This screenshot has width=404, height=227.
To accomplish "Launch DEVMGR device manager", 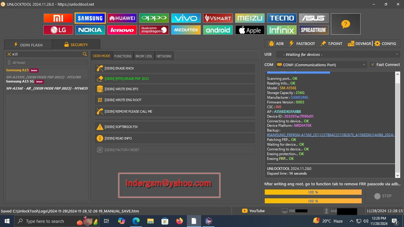I will (359, 44).
